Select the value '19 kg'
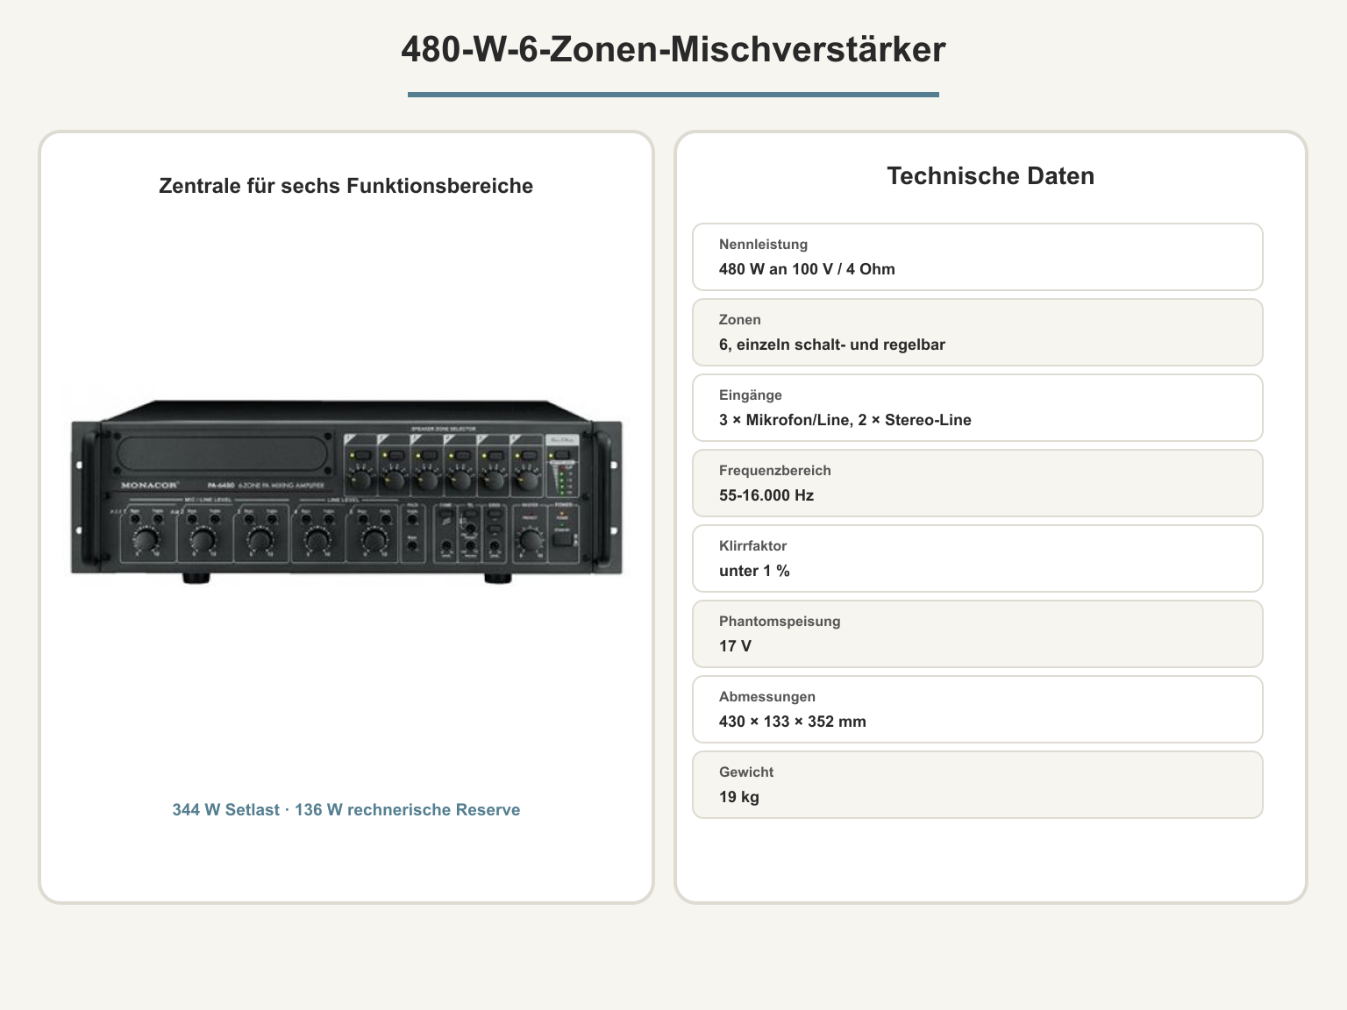The image size is (1347, 1010). [739, 797]
